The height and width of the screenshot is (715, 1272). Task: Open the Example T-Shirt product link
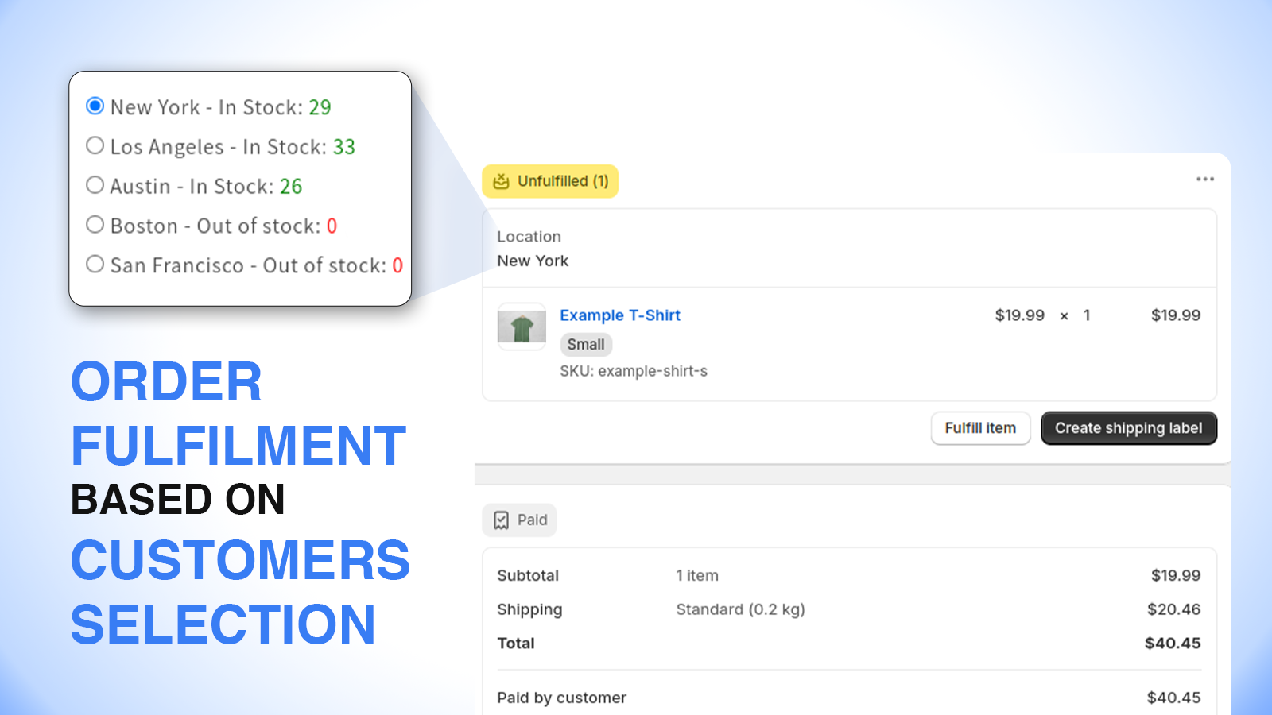(619, 315)
